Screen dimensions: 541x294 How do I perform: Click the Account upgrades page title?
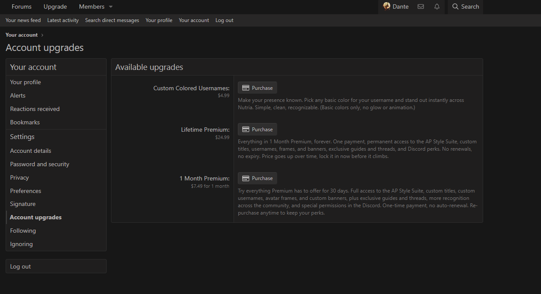[45, 47]
